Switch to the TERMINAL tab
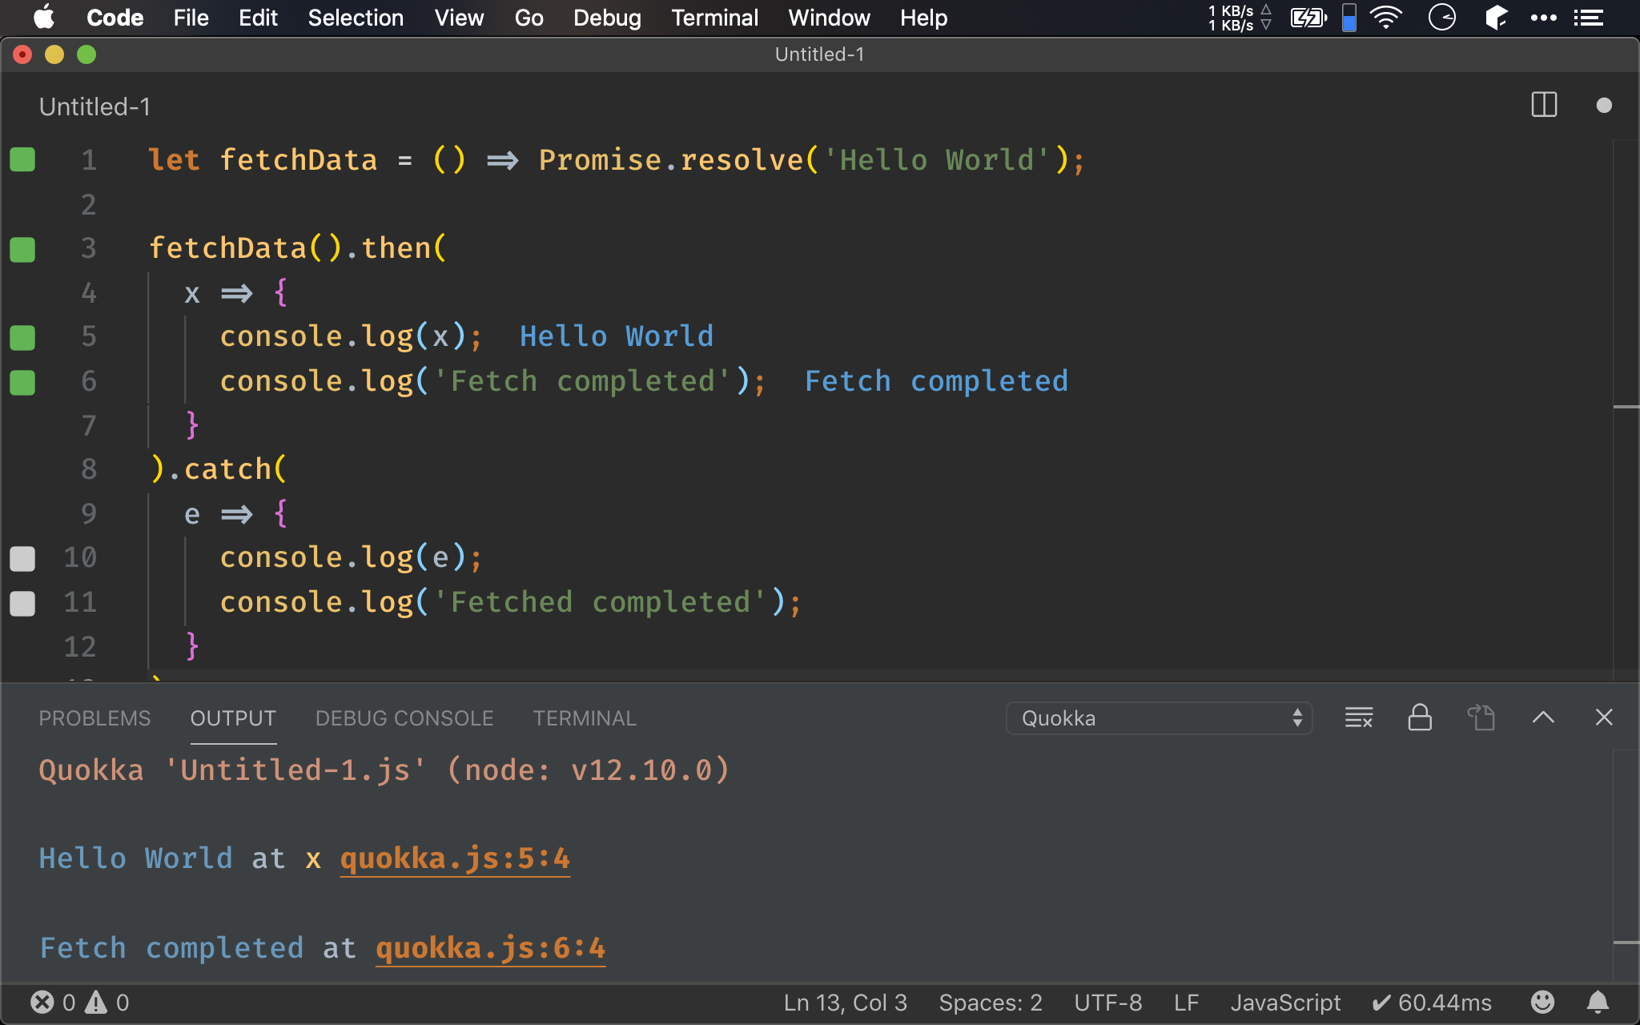This screenshot has height=1025, width=1640. click(583, 718)
